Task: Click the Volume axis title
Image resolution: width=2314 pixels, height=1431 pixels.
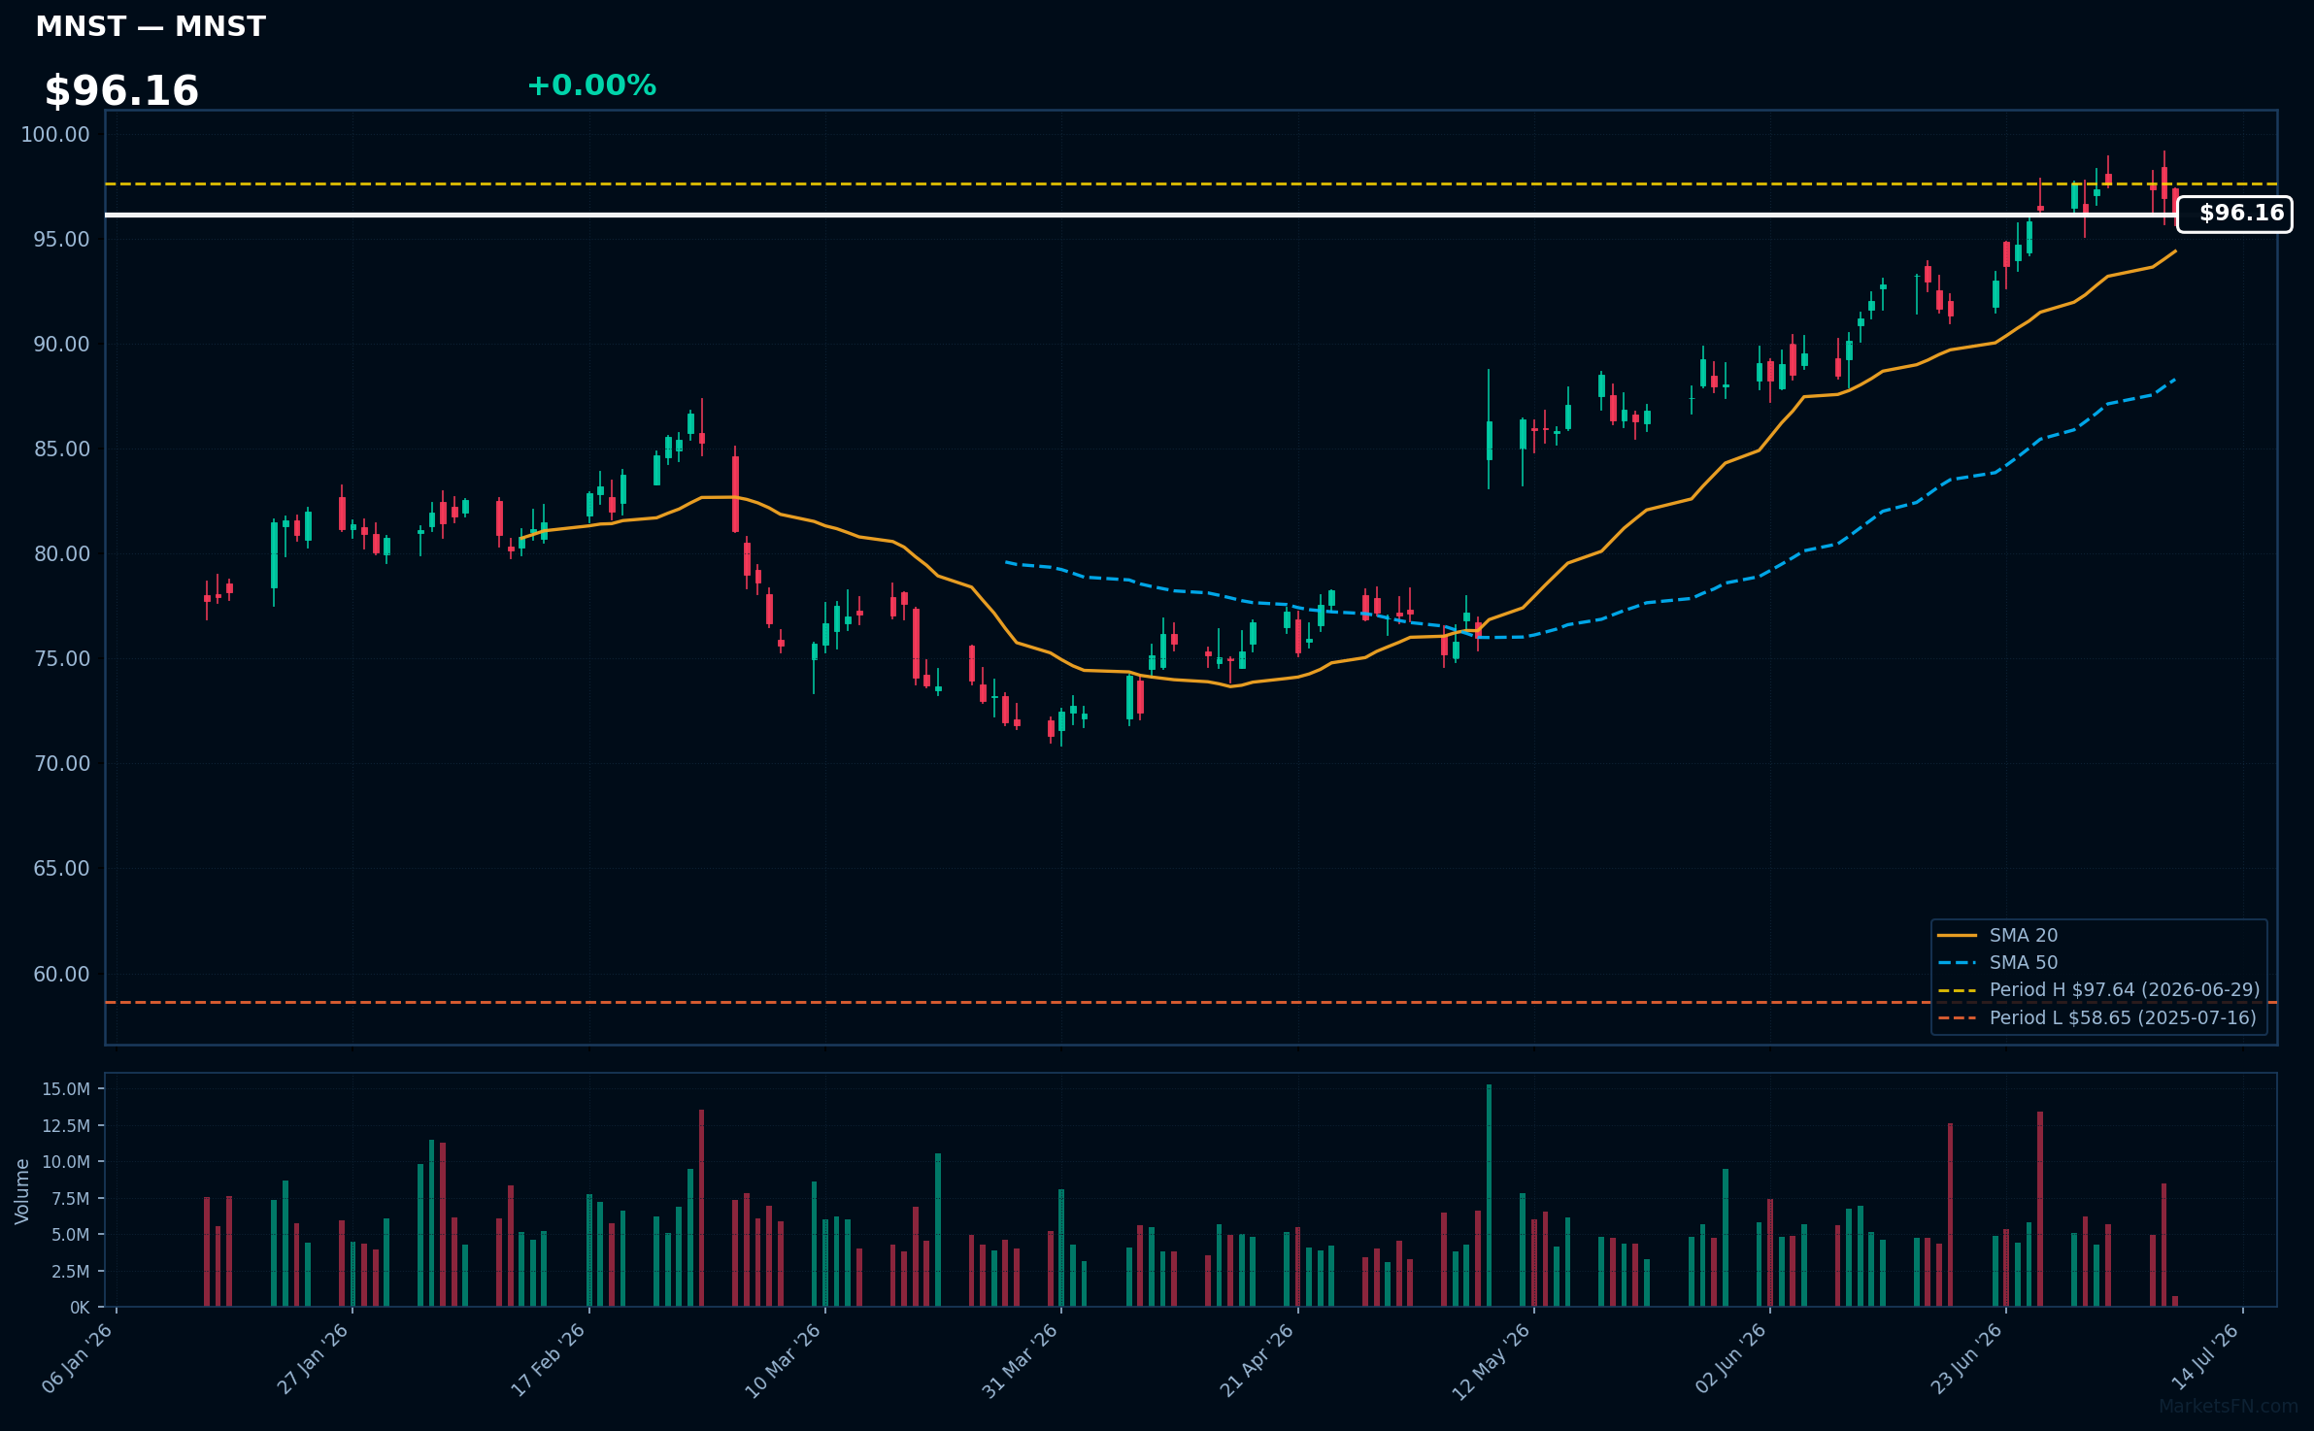Action: tap(21, 1191)
